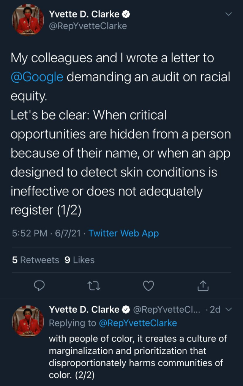Tap @RepYvetteClarke in Replying to line
This screenshot has width=243, height=386.
coord(138,323)
